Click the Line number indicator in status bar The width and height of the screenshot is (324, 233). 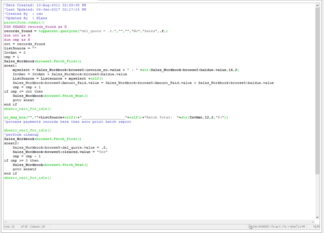point(9,227)
